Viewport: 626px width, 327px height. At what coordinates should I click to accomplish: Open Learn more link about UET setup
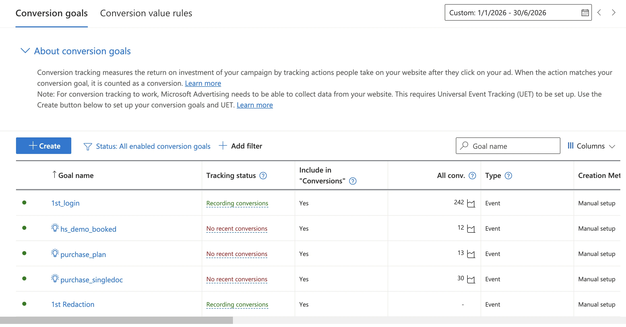tap(255, 105)
